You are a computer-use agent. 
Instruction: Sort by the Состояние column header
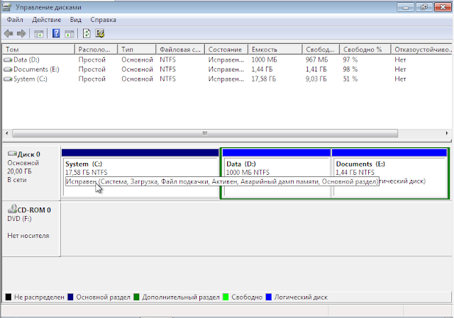tap(226, 50)
